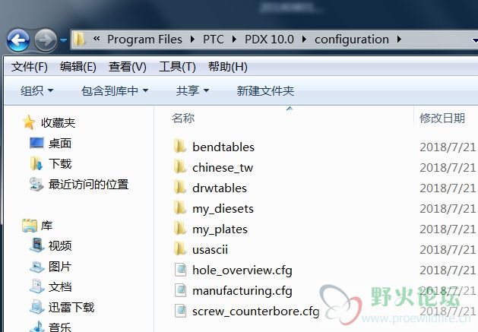Select the bendtables folder name
This screenshot has width=478, height=332.
[x=223, y=147]
